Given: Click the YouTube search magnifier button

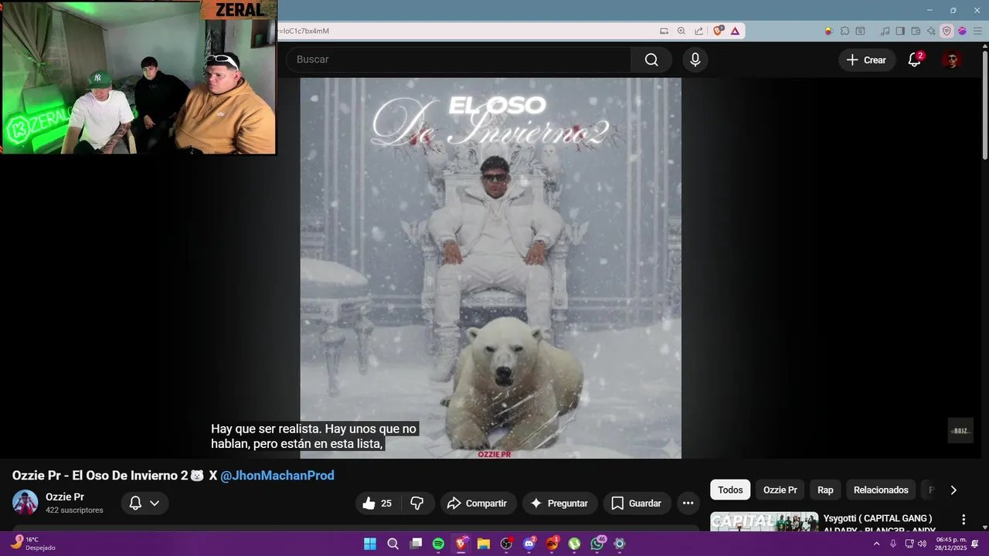Looking at the screenshot, I should coord(651,59).
